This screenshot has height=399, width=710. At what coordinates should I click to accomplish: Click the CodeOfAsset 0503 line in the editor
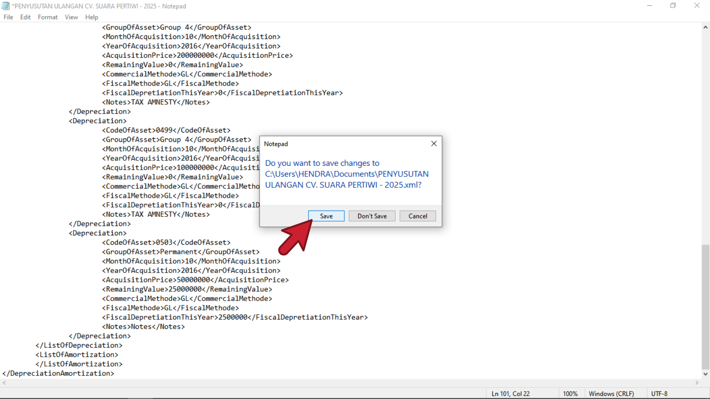coord(166,243)
